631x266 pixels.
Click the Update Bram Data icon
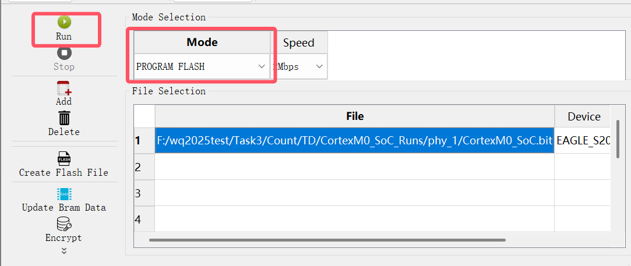coord(64,194)
